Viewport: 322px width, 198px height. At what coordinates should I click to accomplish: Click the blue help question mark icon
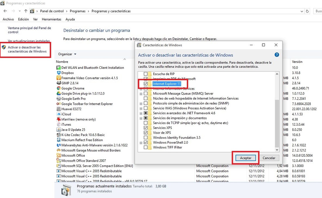click(277, 55)
